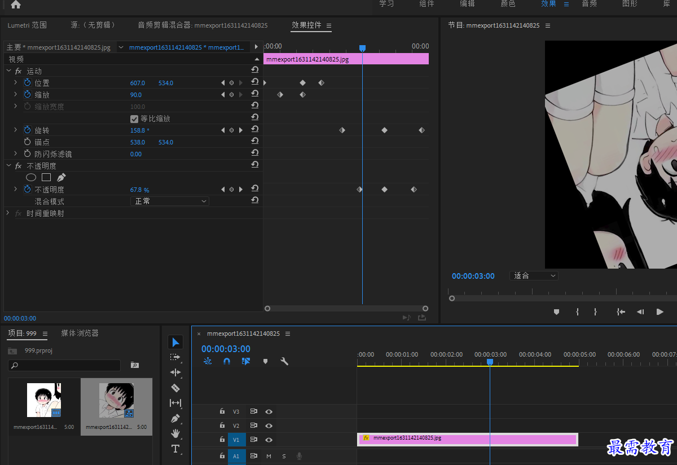Toggle animation stopwatch for 旋转
Viewport: 677px width, 465px height.
[27, 130]
